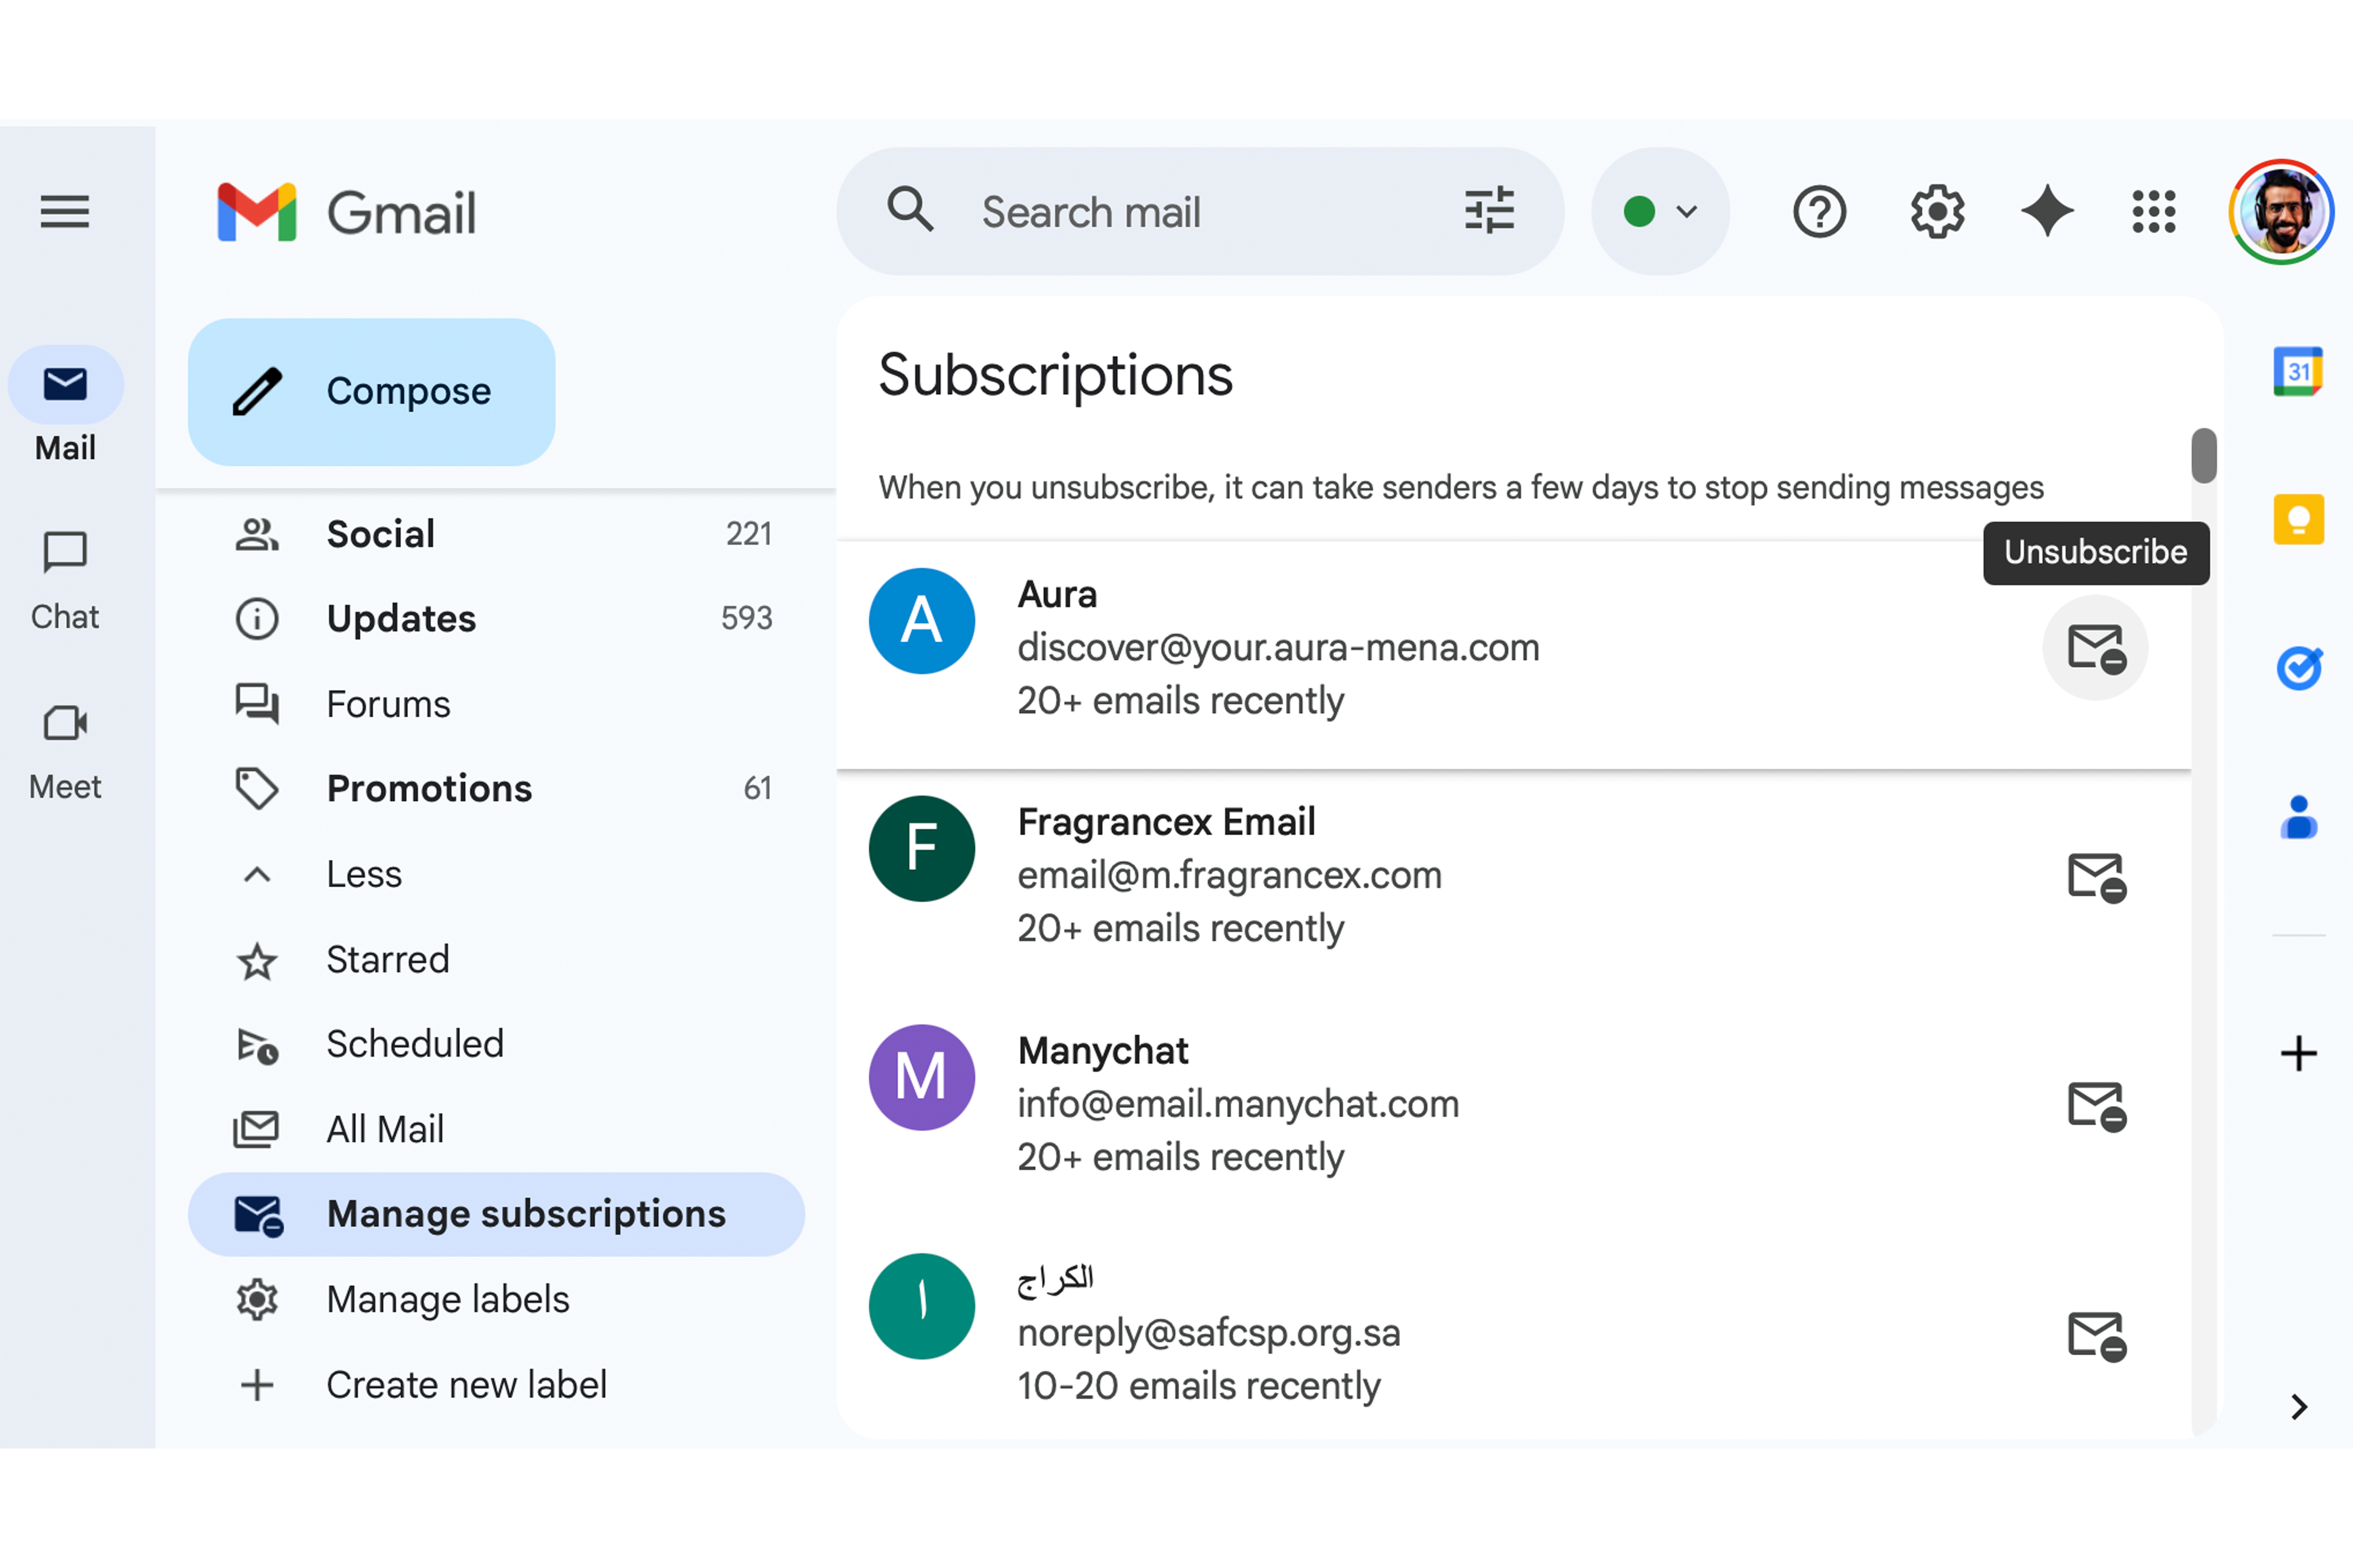Hide side panel with arrow
Image resolution: width=2353 pixels, height=1568 pixels.
[x=2298, y=1407]
